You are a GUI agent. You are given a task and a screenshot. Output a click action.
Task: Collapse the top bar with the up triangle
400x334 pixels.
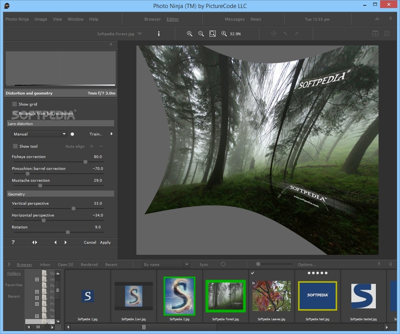pyautogui.click(x=377, y=19)
